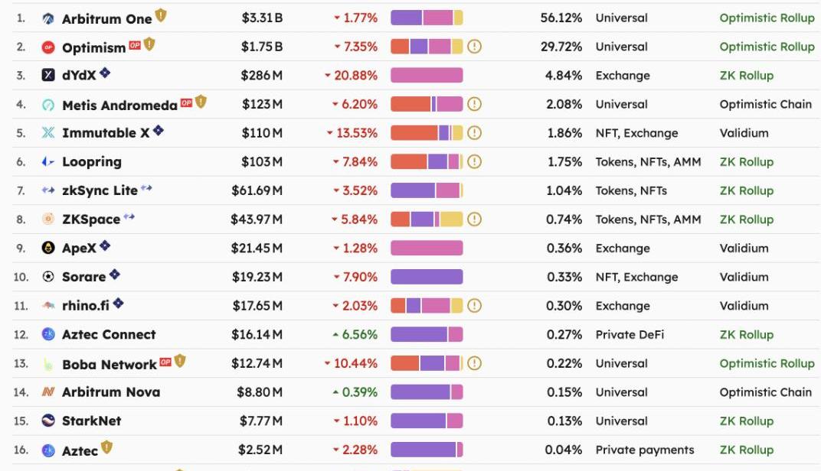Open the StarkNet project entry
The height and width of the screenshot is (471, 821).
pyautogui.click(x=92, y=421)
